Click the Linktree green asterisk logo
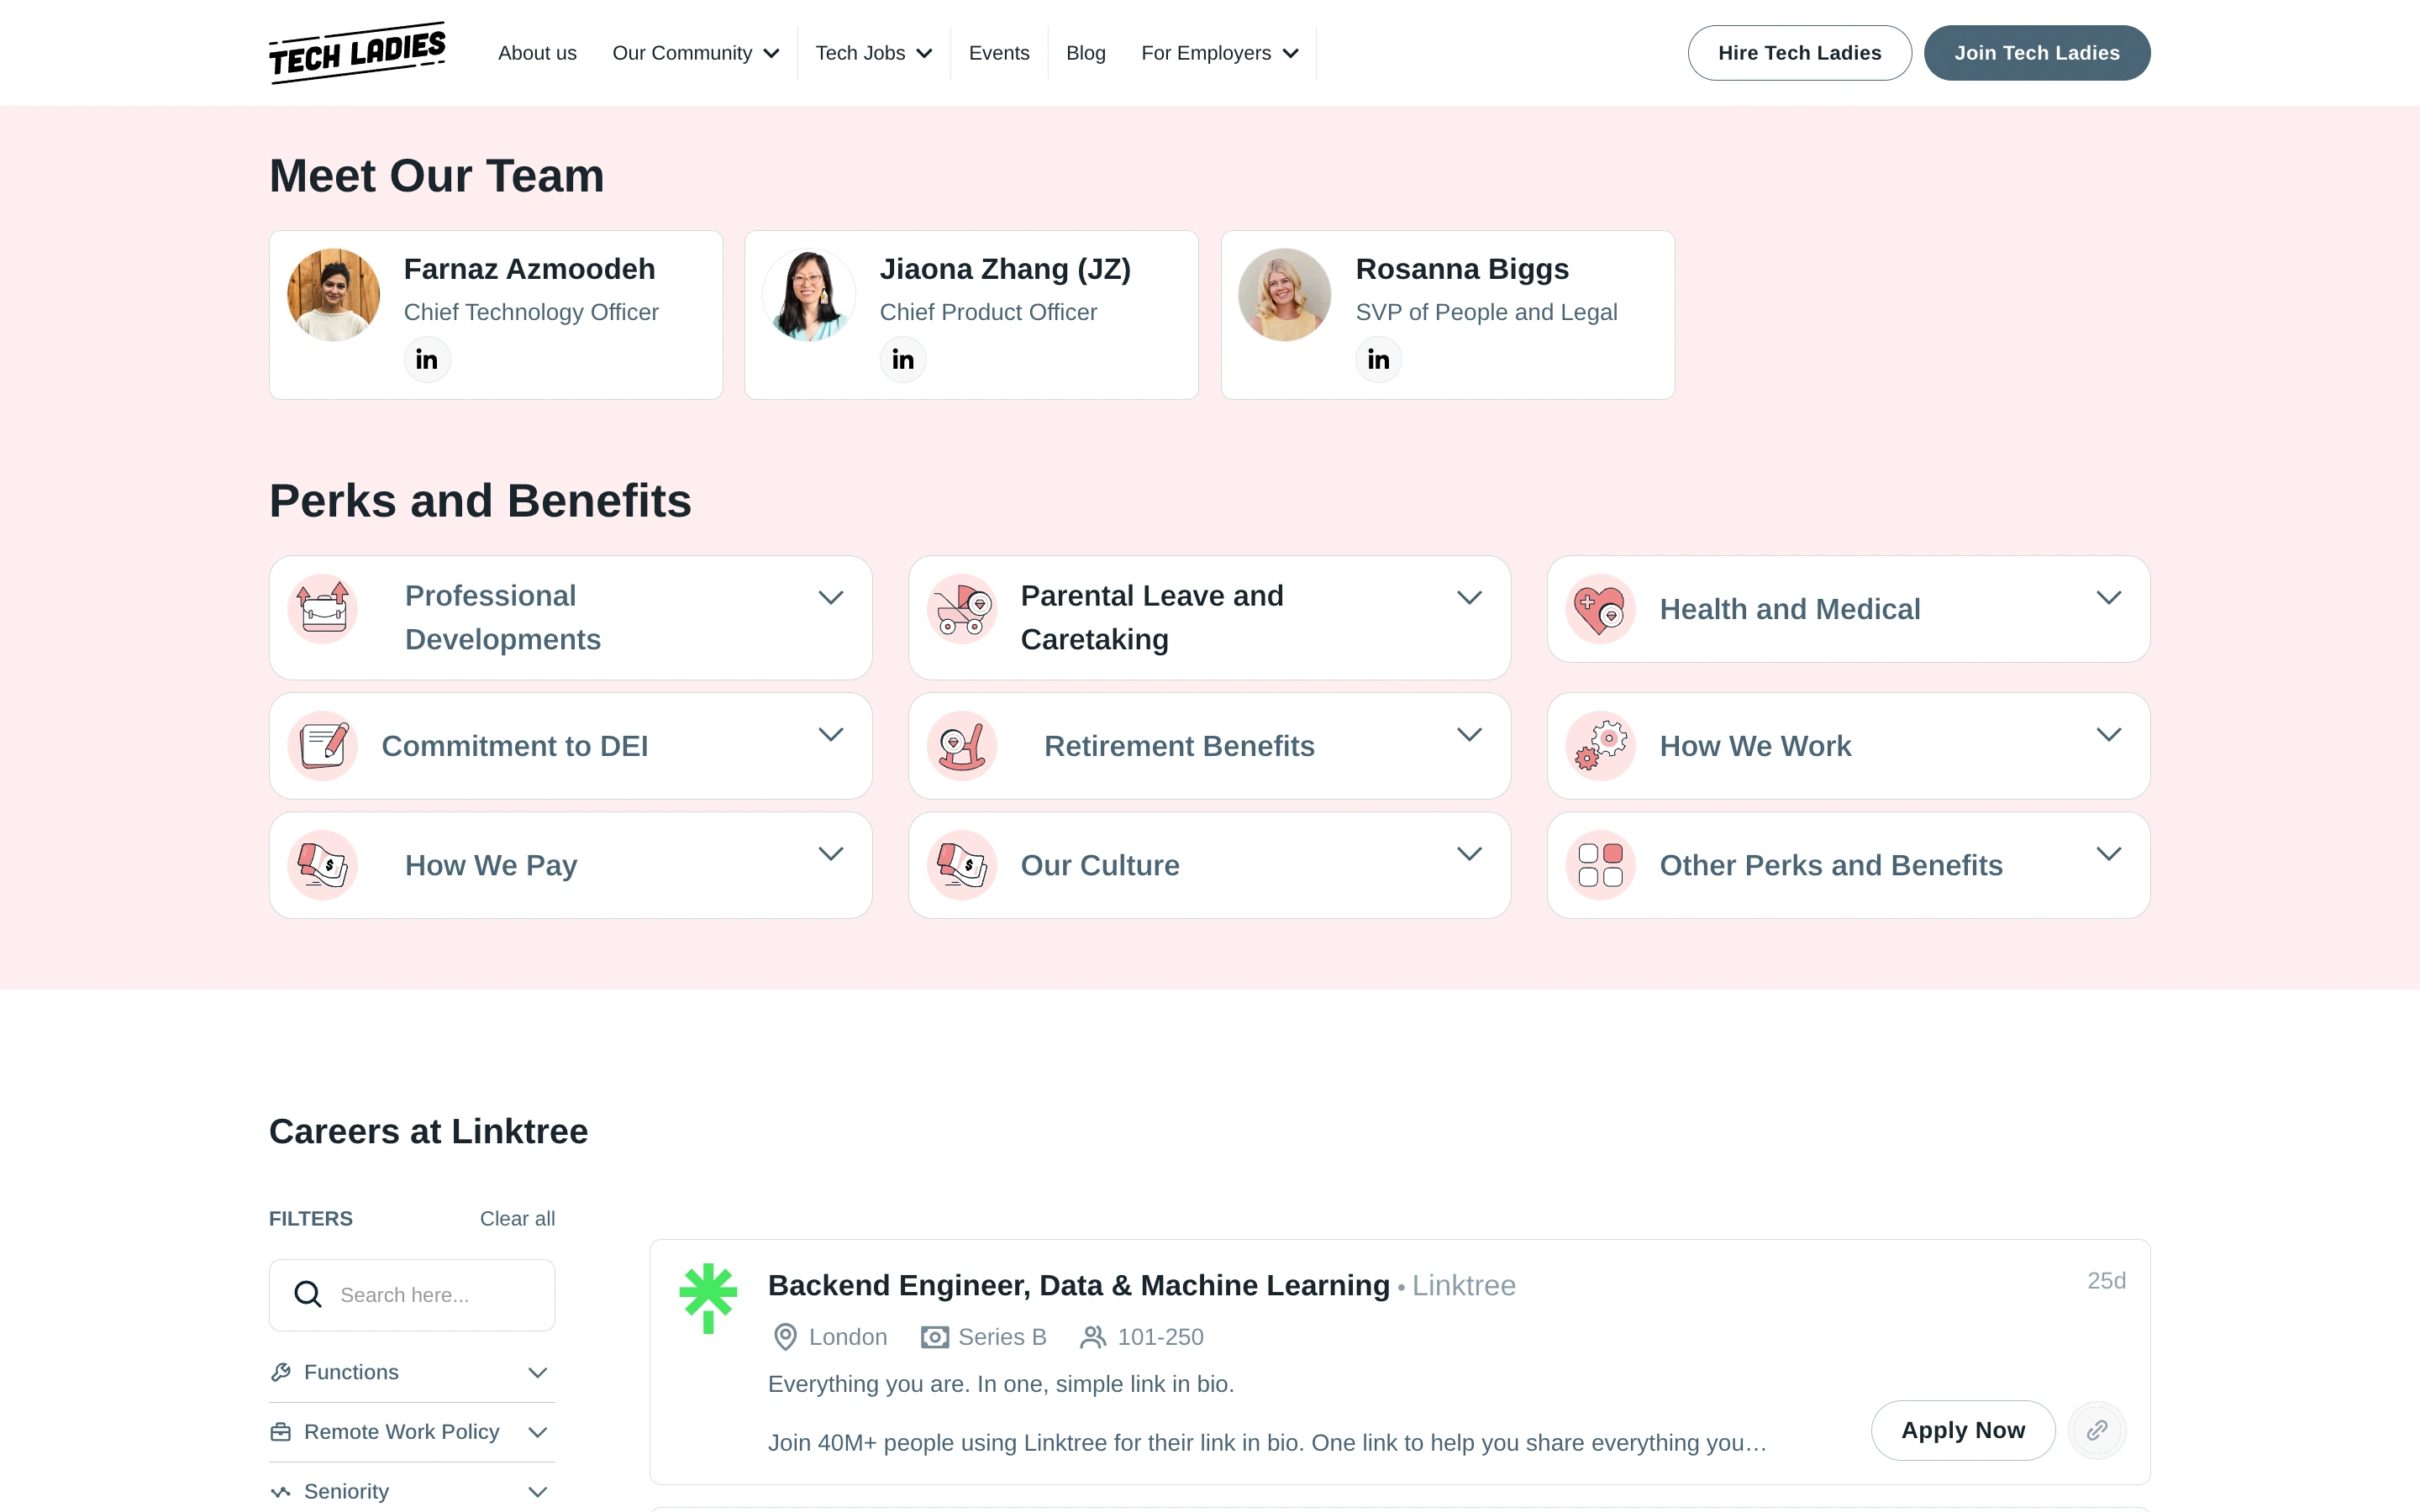 [708, 1298]
